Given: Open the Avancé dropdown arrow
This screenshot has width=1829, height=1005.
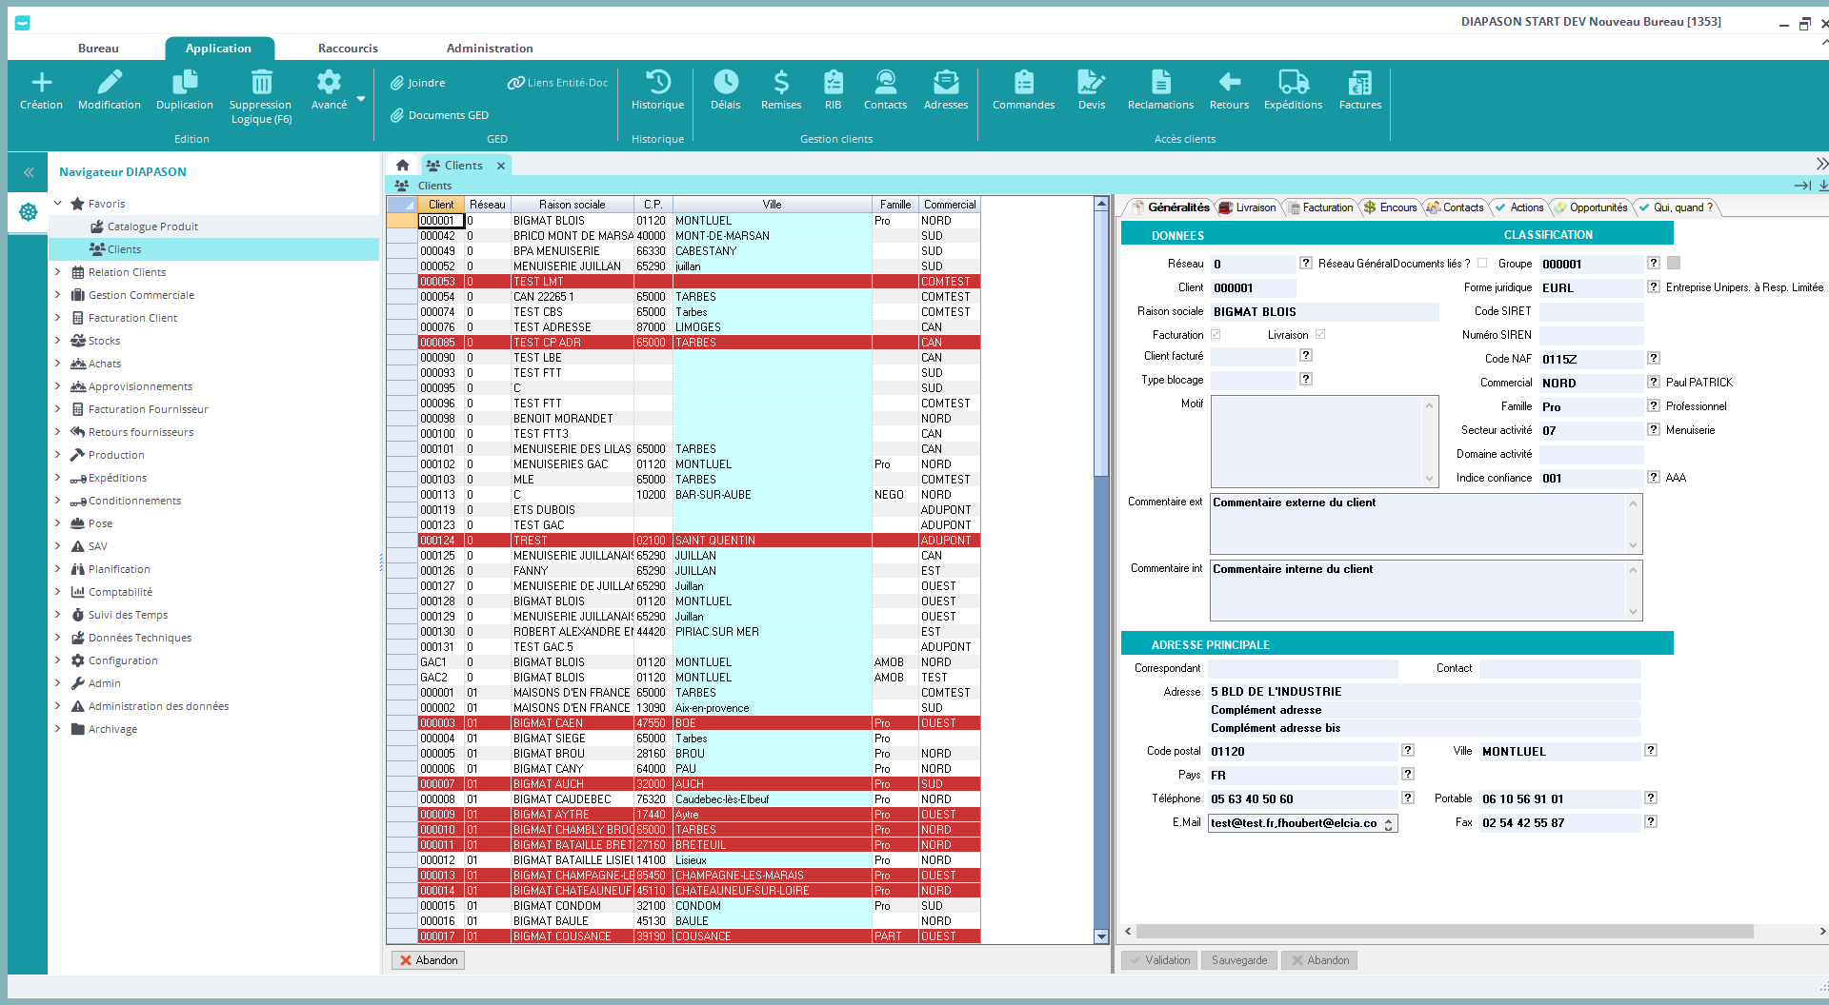Looking at the screenshot, I should (361, 99).
